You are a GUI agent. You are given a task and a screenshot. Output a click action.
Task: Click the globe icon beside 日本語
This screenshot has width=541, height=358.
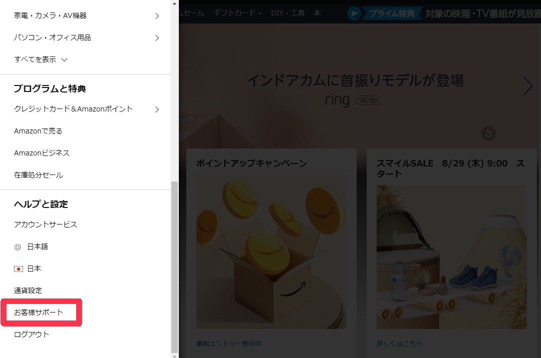coord(18,247)
